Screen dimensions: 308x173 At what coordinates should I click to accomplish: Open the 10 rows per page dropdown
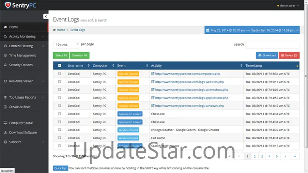(x=66, y=45)
